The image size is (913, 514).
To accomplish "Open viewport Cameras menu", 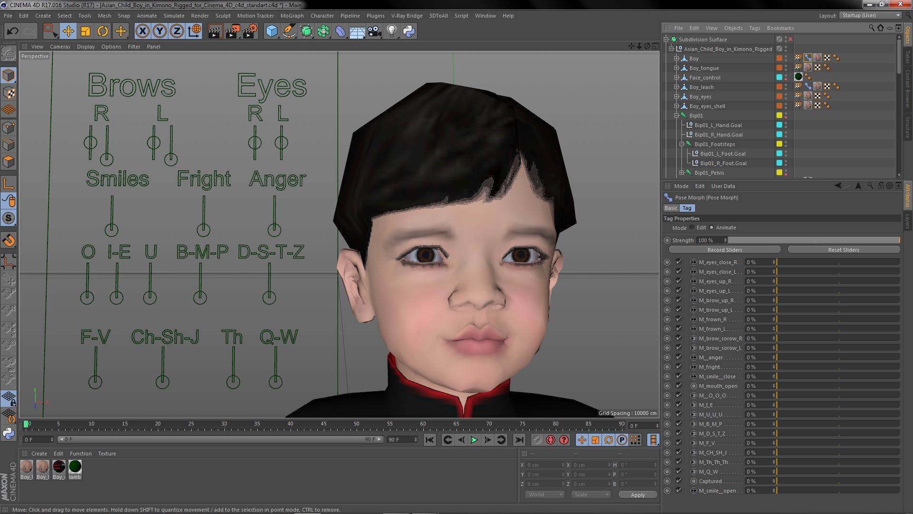I will 60,47.
